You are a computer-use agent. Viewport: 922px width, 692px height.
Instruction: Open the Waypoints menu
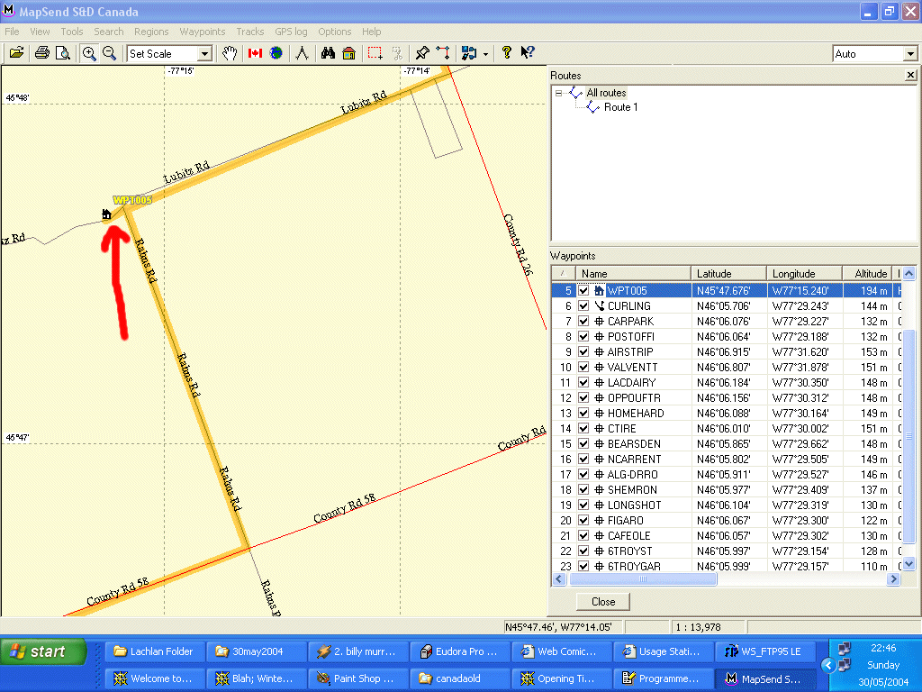(x=202, y=32)
